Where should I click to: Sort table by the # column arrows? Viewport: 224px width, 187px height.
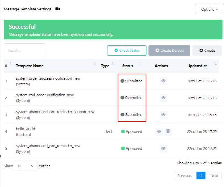tap(11, 63)
